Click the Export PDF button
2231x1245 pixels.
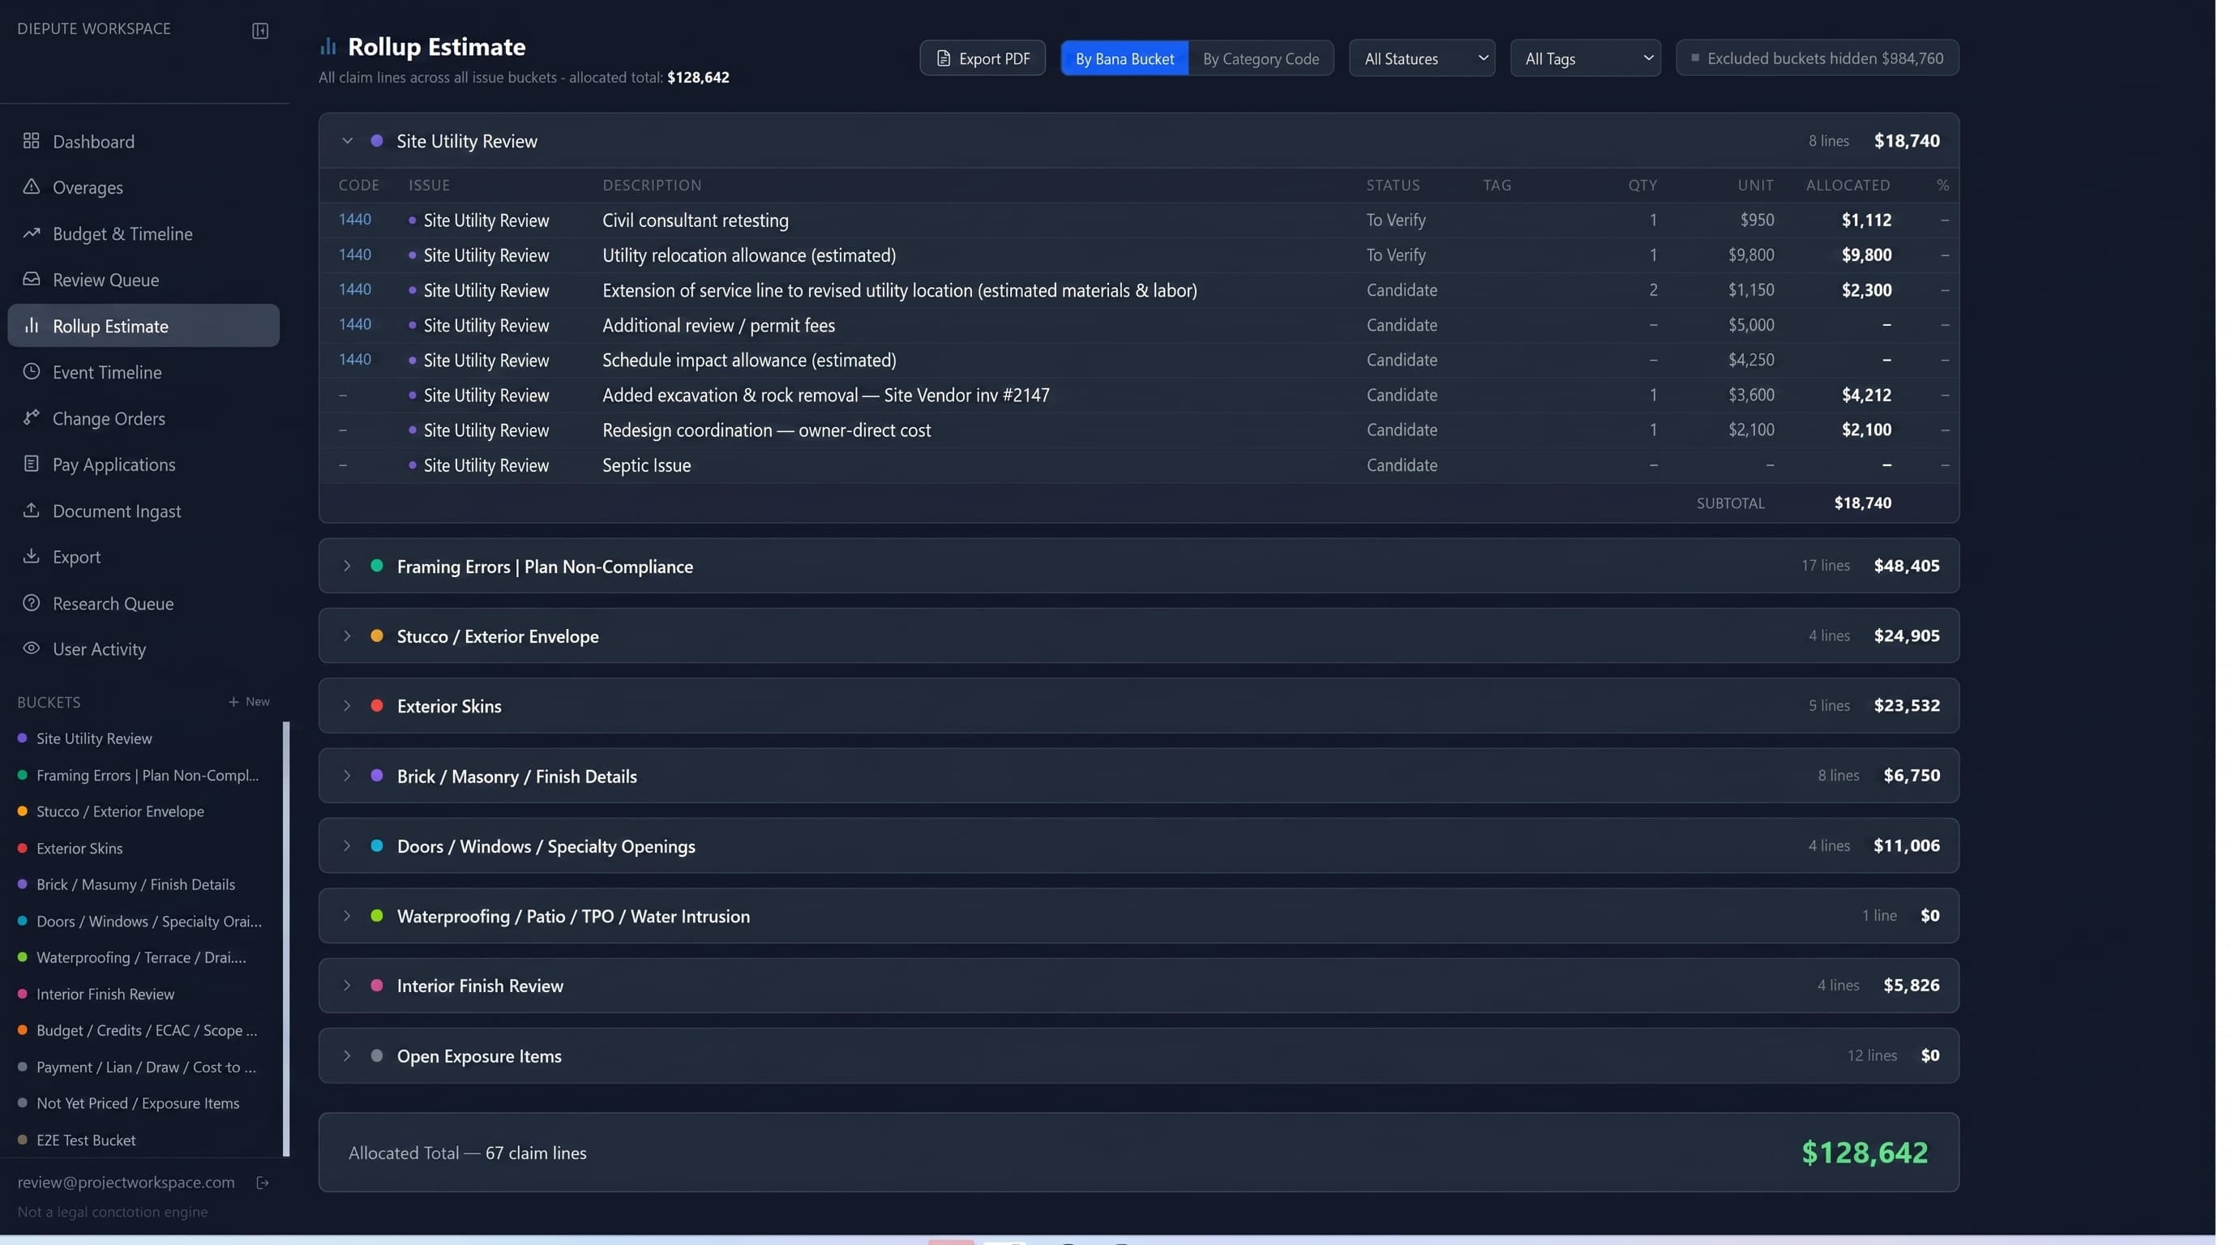[982, 58]
